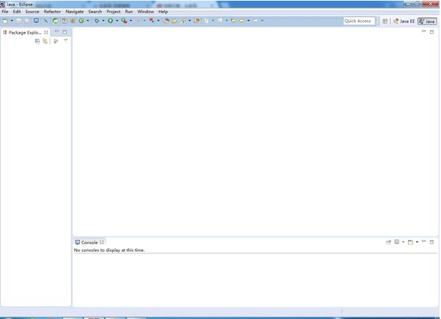Viewport: 441px width, 319px height.
Task: Click the New file wizard icon
Action: coord(6,21)
